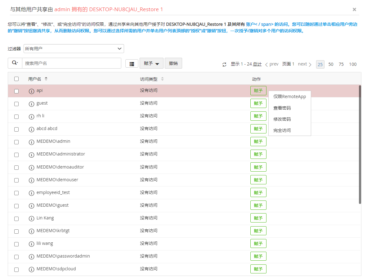Check the box for user guest
The image size is (367, 279).
click(16, 104)
